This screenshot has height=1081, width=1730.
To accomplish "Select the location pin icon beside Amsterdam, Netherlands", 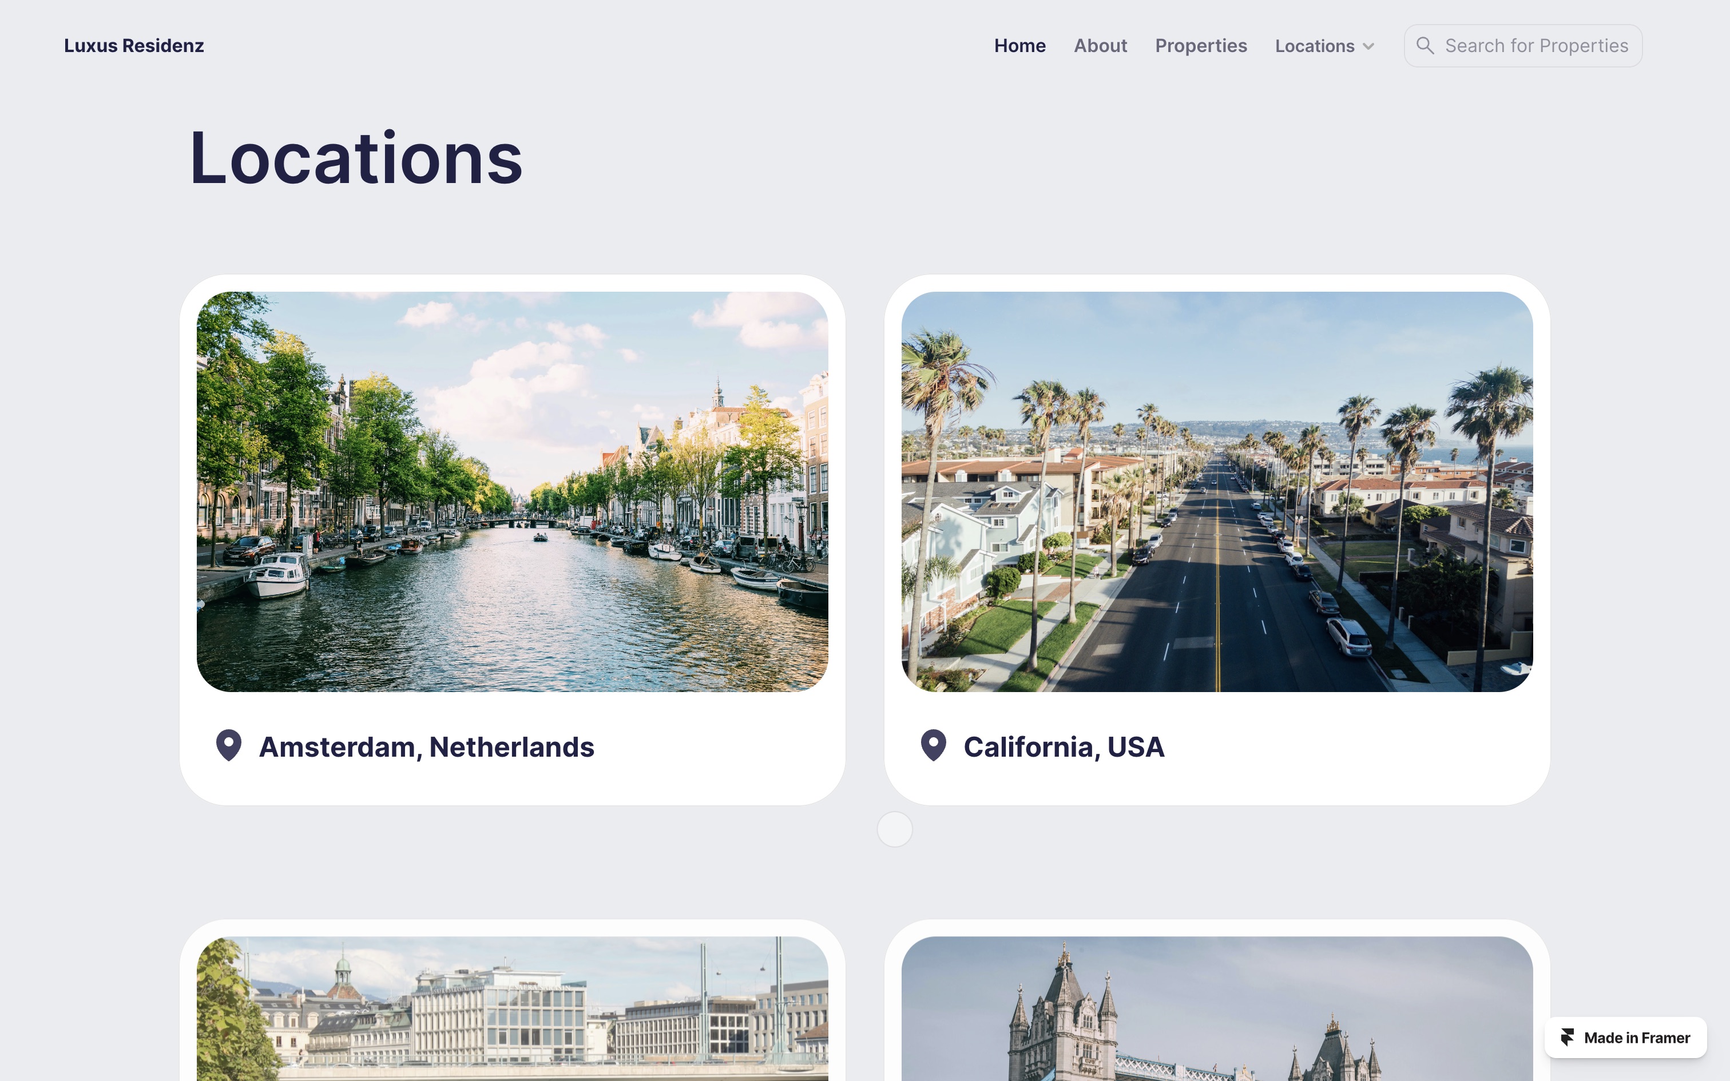I will point(228,746).
